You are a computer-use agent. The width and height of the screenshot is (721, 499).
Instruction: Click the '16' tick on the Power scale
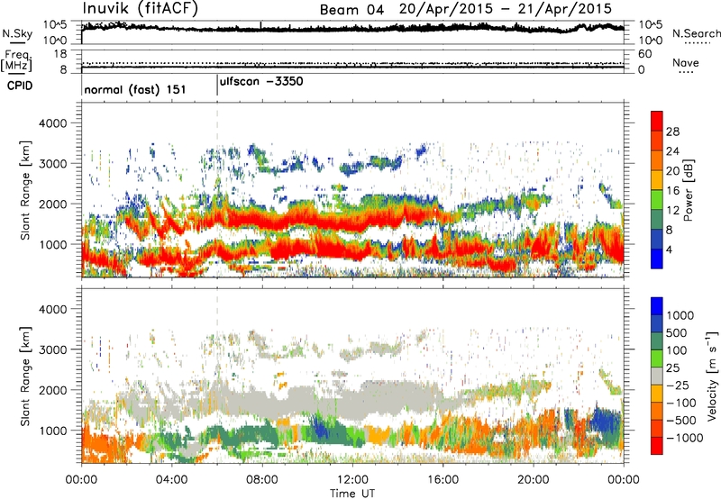click(x=672, y=191)
